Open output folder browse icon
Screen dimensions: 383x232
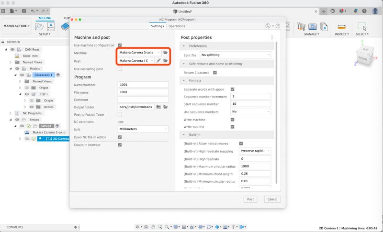165,107
